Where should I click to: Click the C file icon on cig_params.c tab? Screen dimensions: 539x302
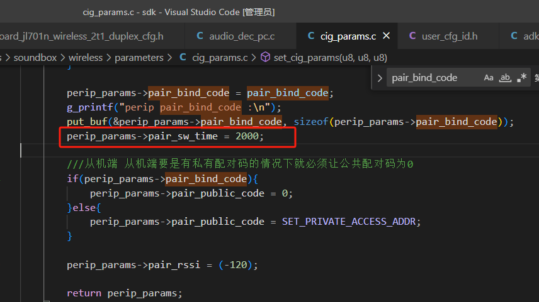311,36
